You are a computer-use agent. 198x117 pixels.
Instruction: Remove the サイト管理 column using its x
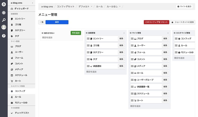(168, 33)
